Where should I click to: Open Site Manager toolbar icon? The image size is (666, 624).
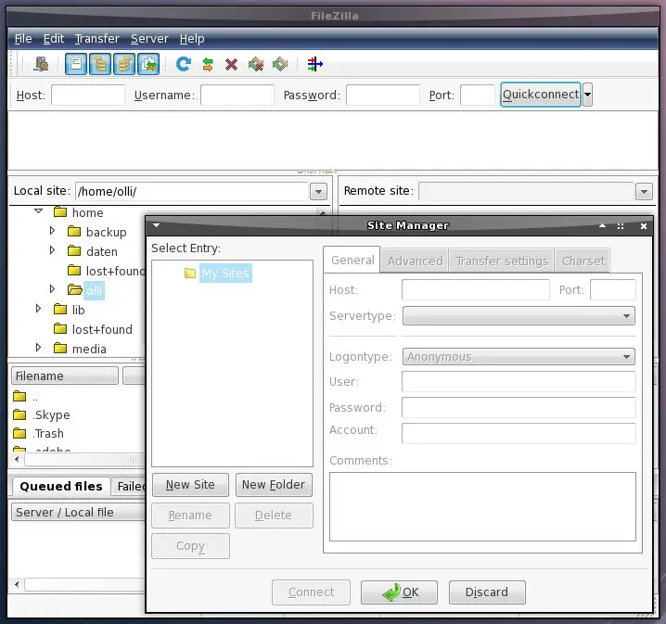tap(41, 65)
